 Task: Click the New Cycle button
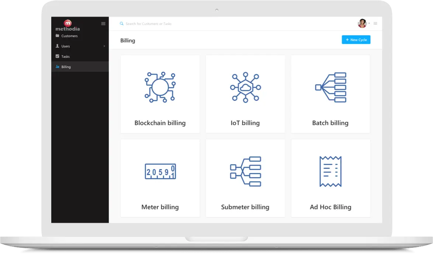pyautogui.click(x=356, y=40)
